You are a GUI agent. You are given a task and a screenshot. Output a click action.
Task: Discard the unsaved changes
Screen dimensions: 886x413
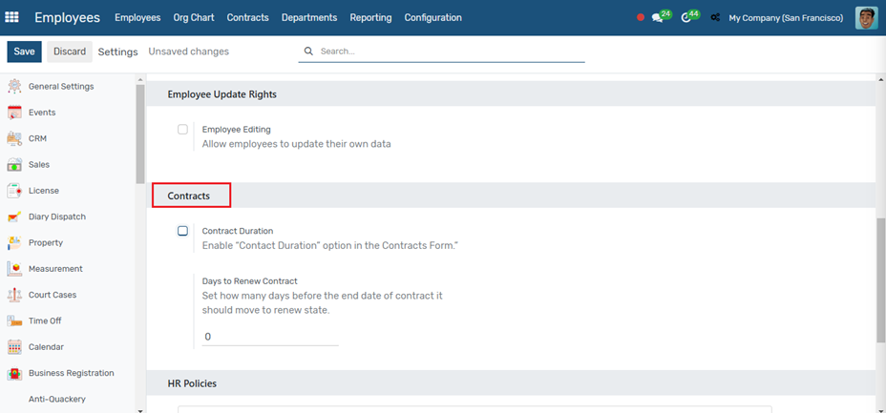(x=70, y=52)
